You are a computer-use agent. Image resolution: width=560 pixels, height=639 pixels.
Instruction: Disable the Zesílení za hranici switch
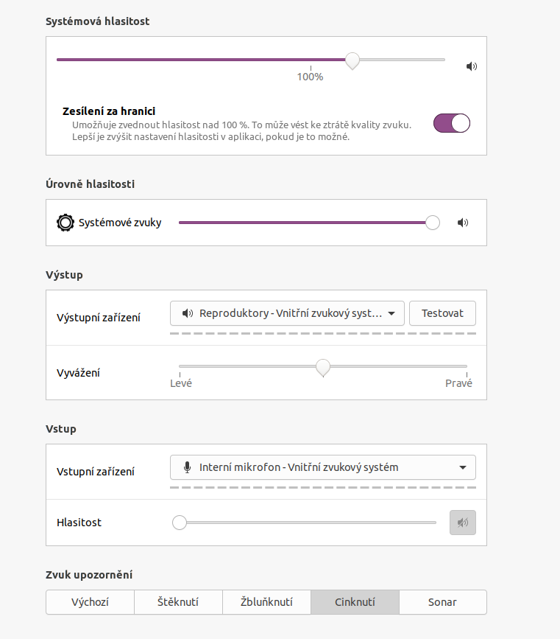[x=452, y=123]
